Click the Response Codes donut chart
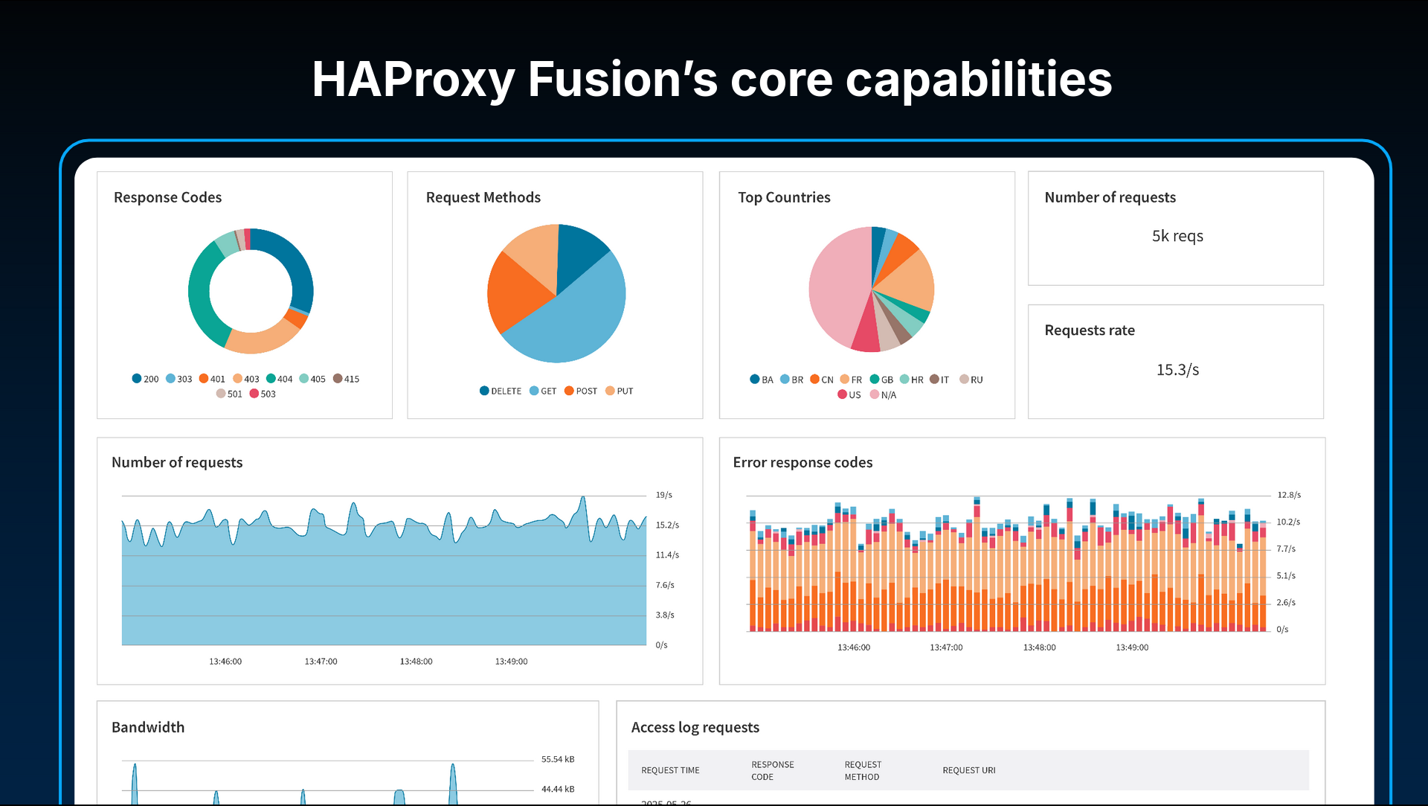The image size is (1428, 806). point(251,291)
